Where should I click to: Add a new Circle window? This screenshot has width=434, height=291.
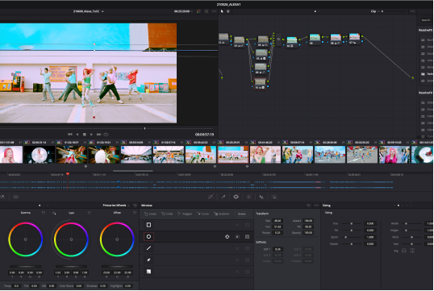click(x=167, y=214)
